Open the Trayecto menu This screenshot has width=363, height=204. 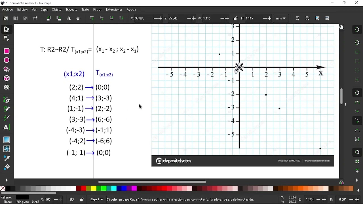[x=71, y=10]
